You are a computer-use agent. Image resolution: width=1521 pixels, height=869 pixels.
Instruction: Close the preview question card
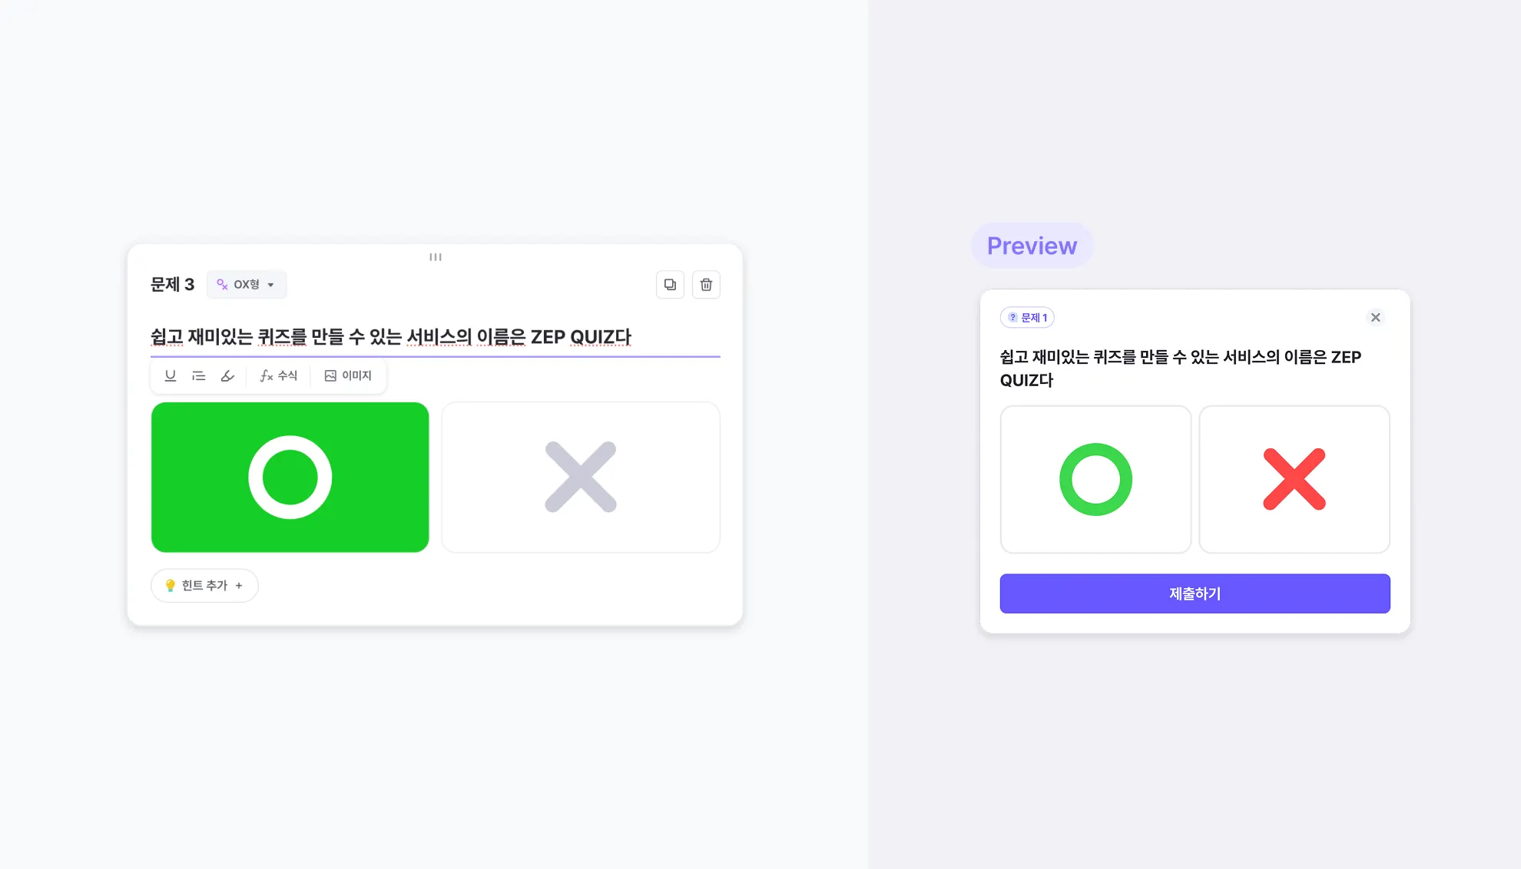(x=1376, y=317)
